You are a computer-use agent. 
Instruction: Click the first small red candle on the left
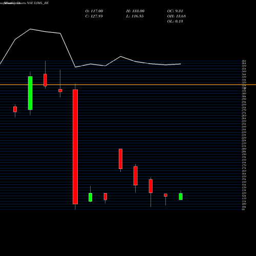pos(15,109)
